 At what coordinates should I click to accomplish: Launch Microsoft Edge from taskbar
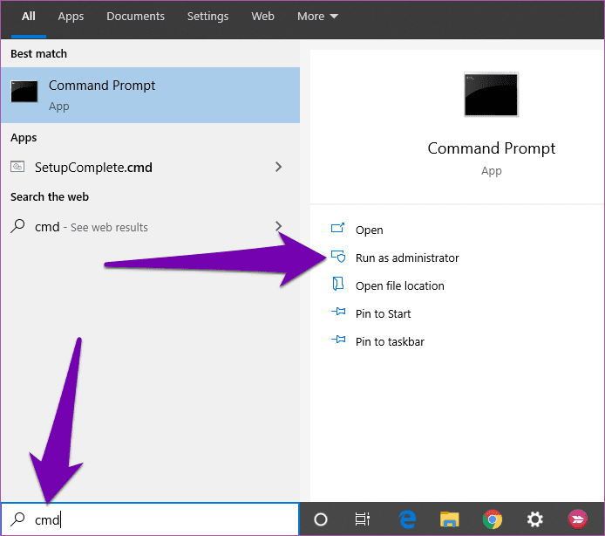pos(407,519)
